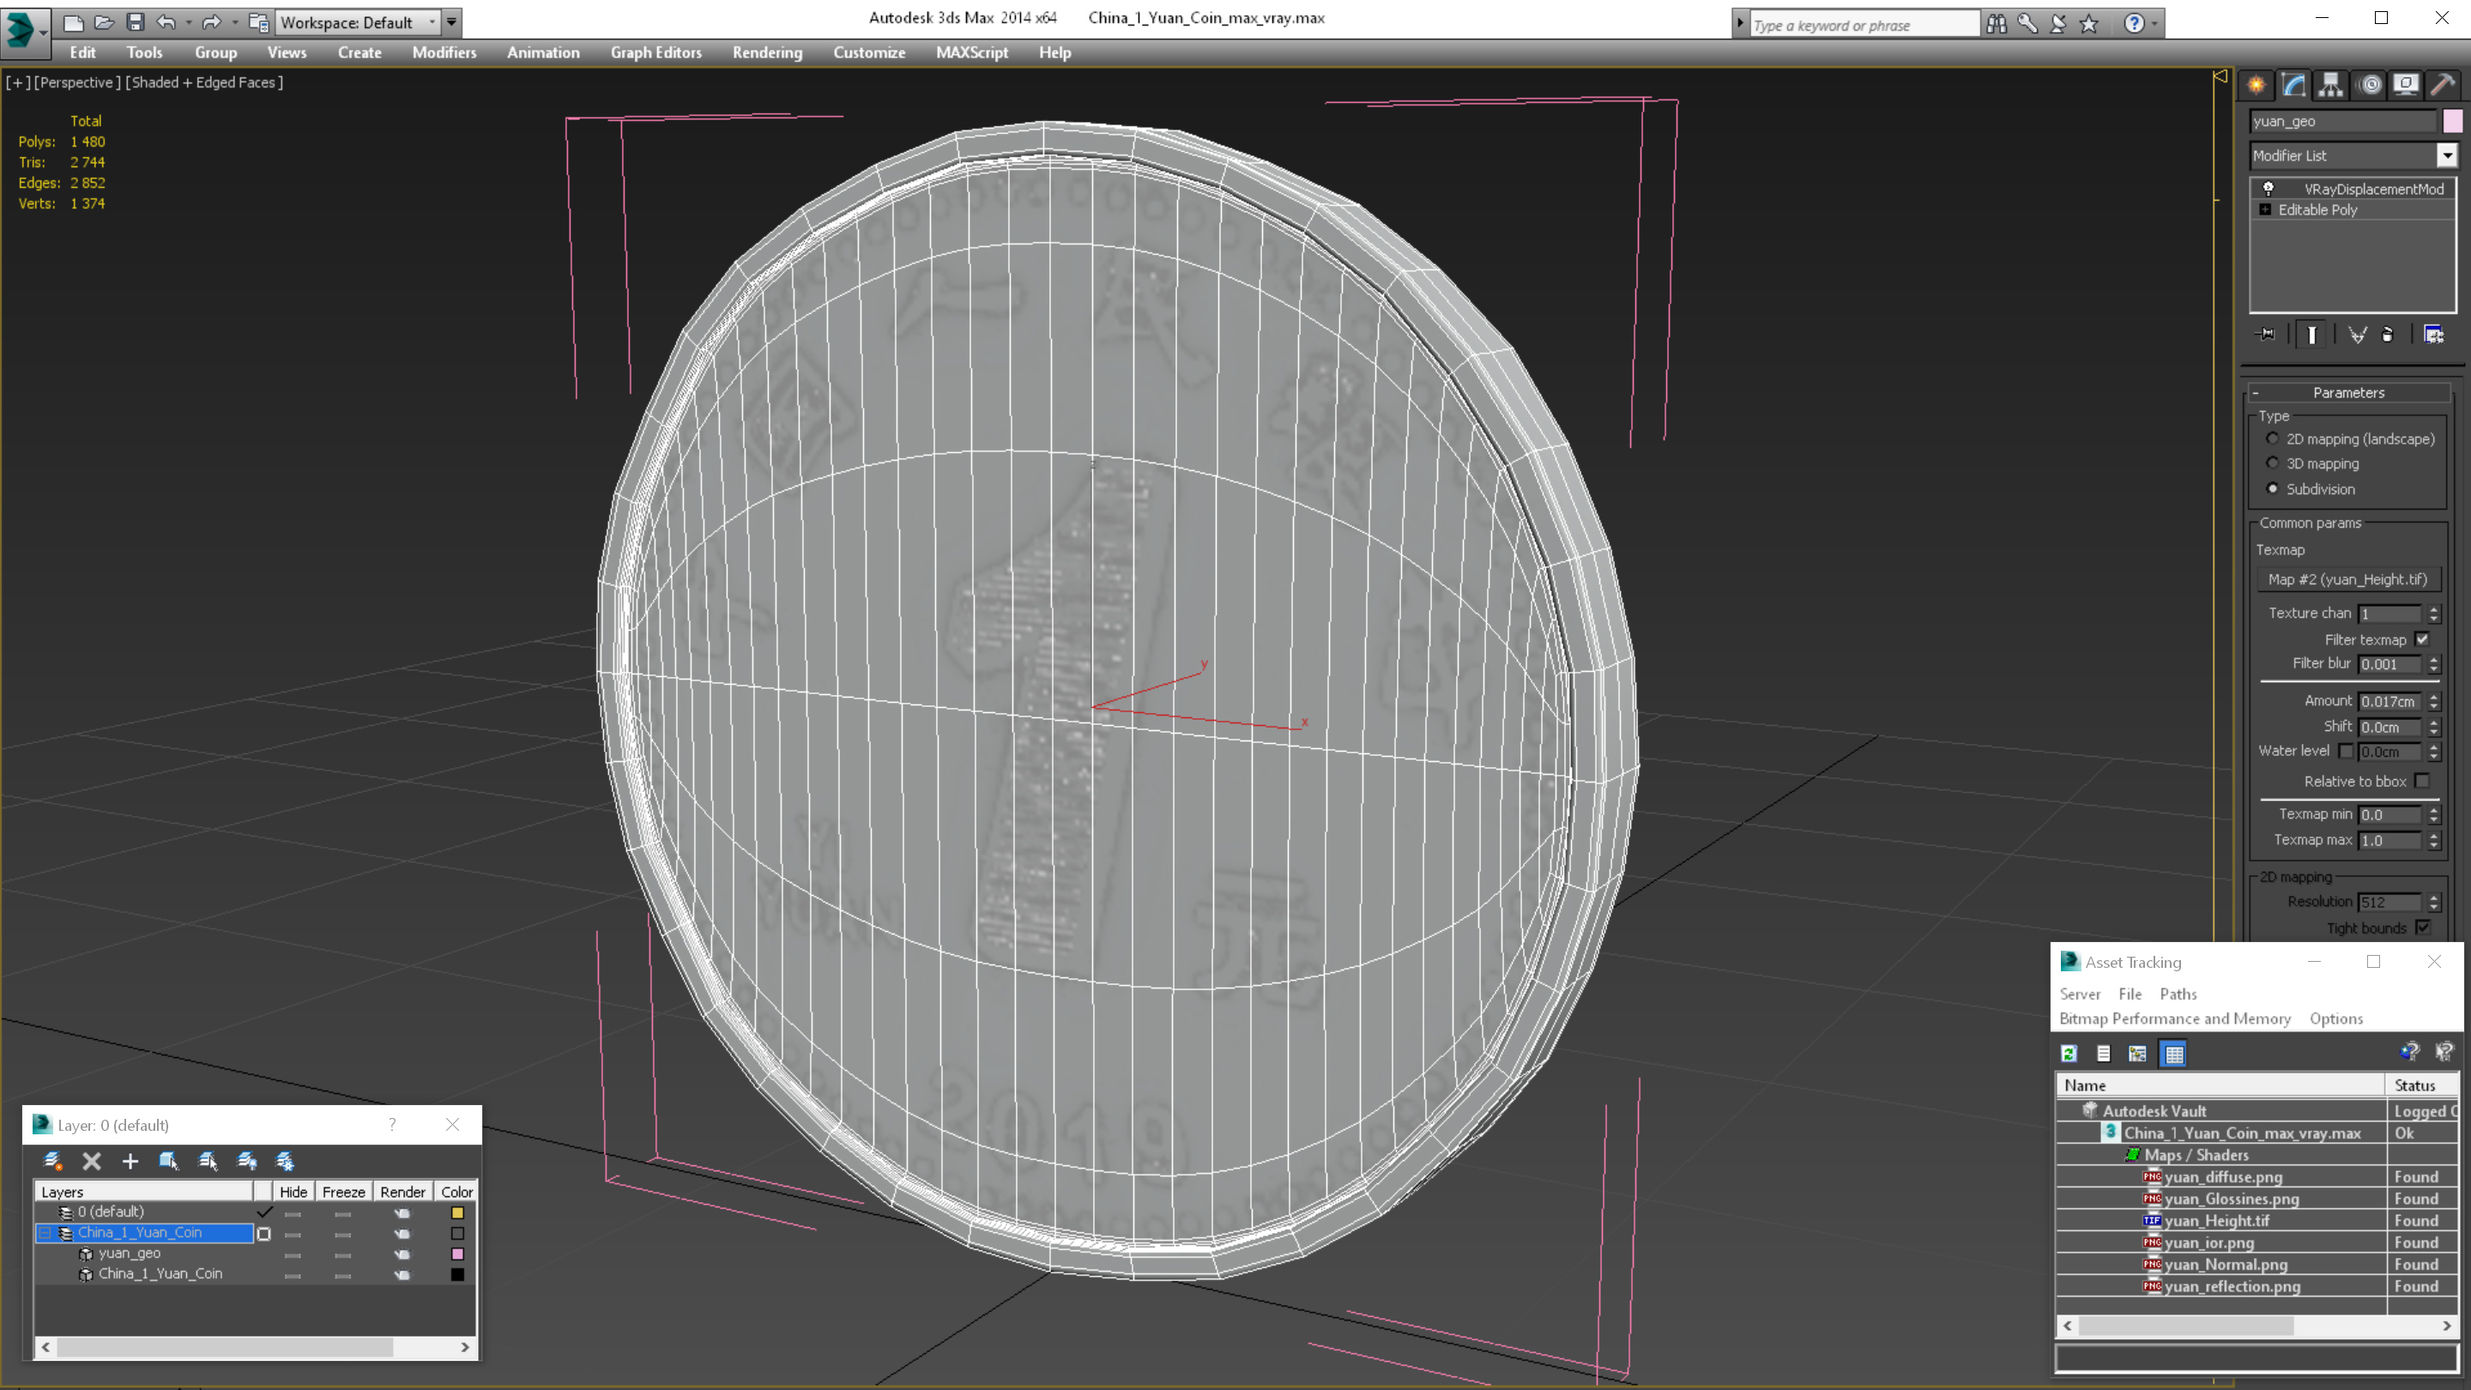The height and width of the screenshot is (1390, 2471).
Task: Click the Pin Stack icon
Action: (2266, 334)
